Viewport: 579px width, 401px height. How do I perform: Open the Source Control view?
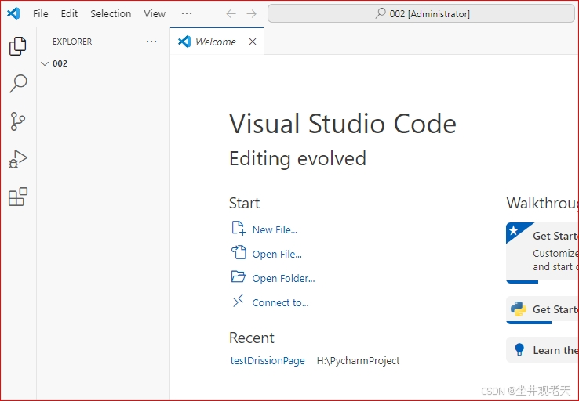[x=18, y=121]
